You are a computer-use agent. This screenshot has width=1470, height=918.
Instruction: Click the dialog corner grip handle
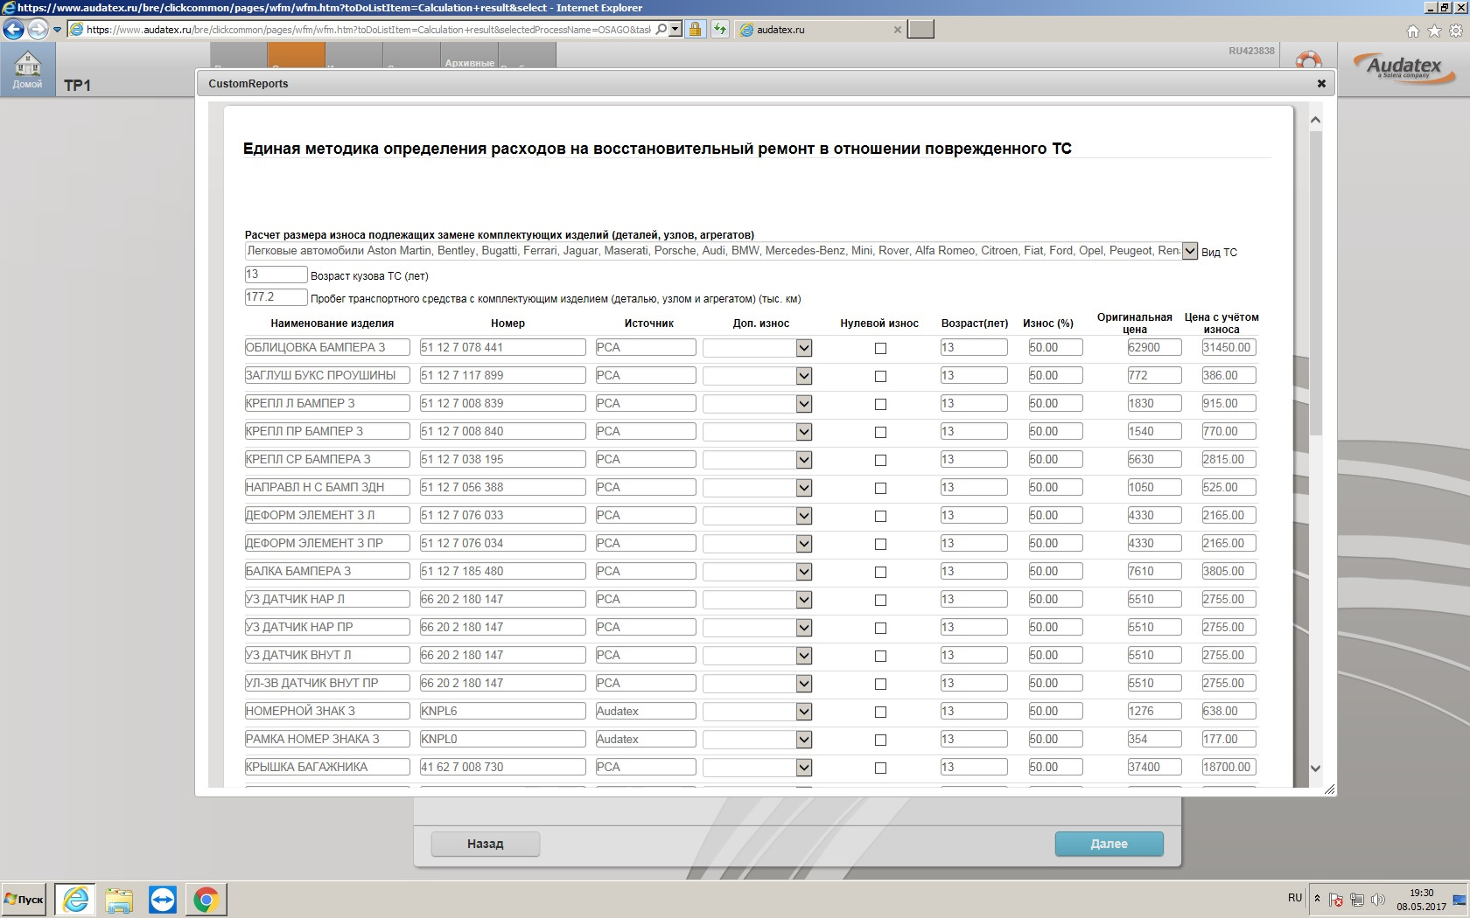[1329, 789]
